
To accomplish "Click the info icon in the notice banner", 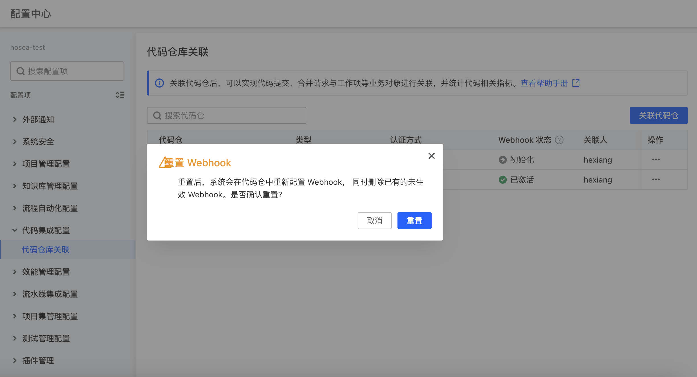I will (159, 83).
